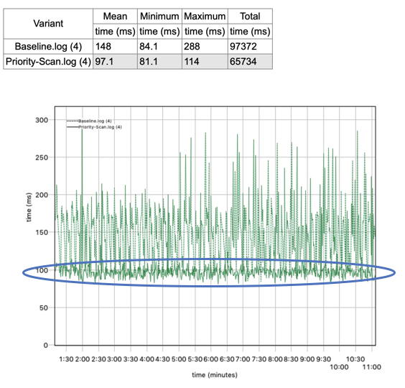Image resolution: width=405 pixels, height=388 pixels.
Task: Click the vertical time (ms) axis title
Action: click(29, 208)
